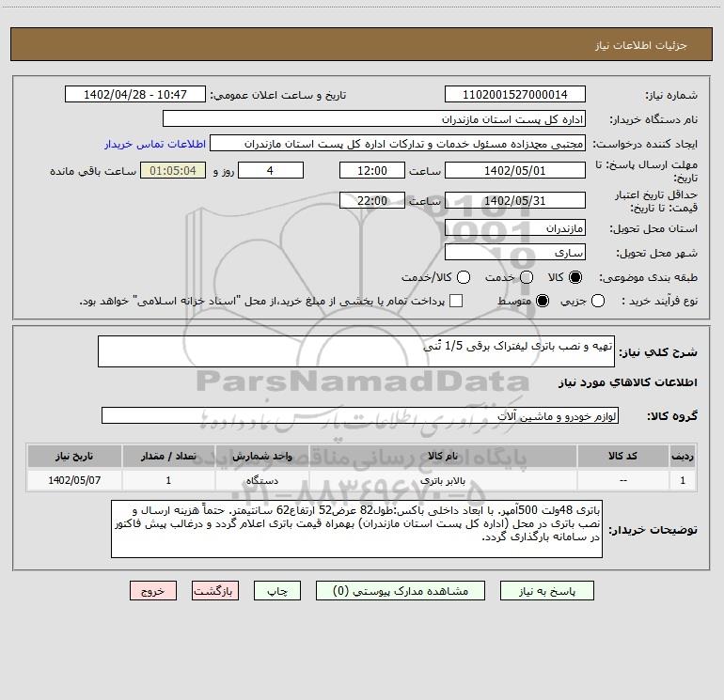Click the تاریخ نیاز column header
This screenshot has height=700, width=724.
(74, 456)
